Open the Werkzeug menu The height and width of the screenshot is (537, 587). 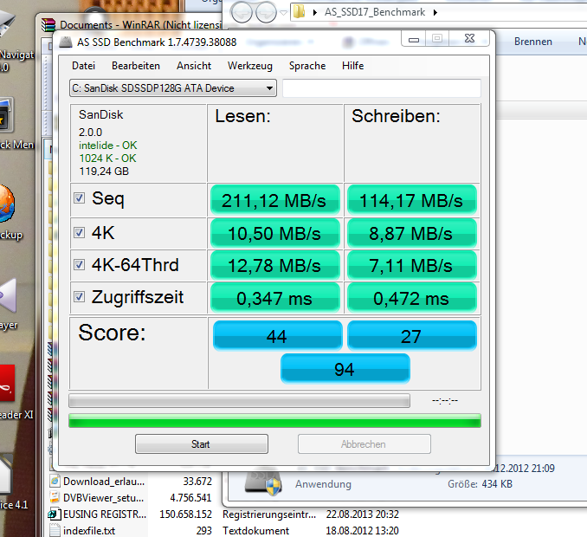[x=249, y=66]
